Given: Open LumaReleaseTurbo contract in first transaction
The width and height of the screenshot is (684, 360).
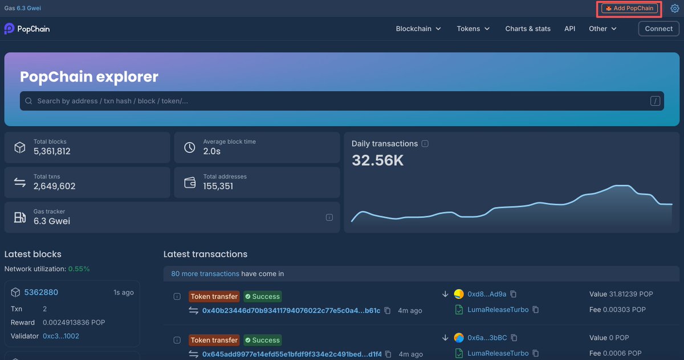Looking at the screenshot, I should pyautogui.click(x=498, y=310).
